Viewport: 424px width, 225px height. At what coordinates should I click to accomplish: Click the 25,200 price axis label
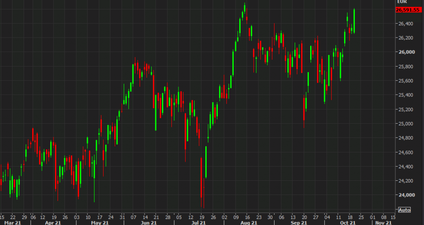point(406,109)
